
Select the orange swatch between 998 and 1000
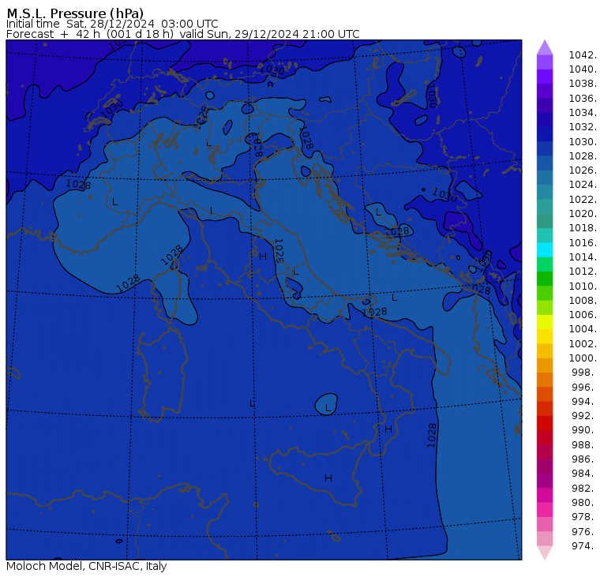545,365
